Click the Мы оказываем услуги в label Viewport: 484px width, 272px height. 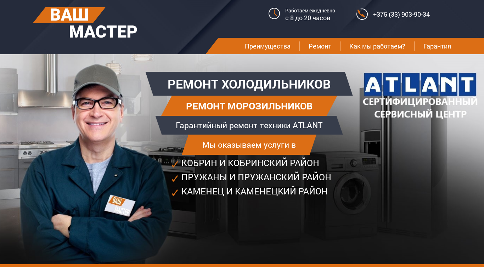(249, 145)
